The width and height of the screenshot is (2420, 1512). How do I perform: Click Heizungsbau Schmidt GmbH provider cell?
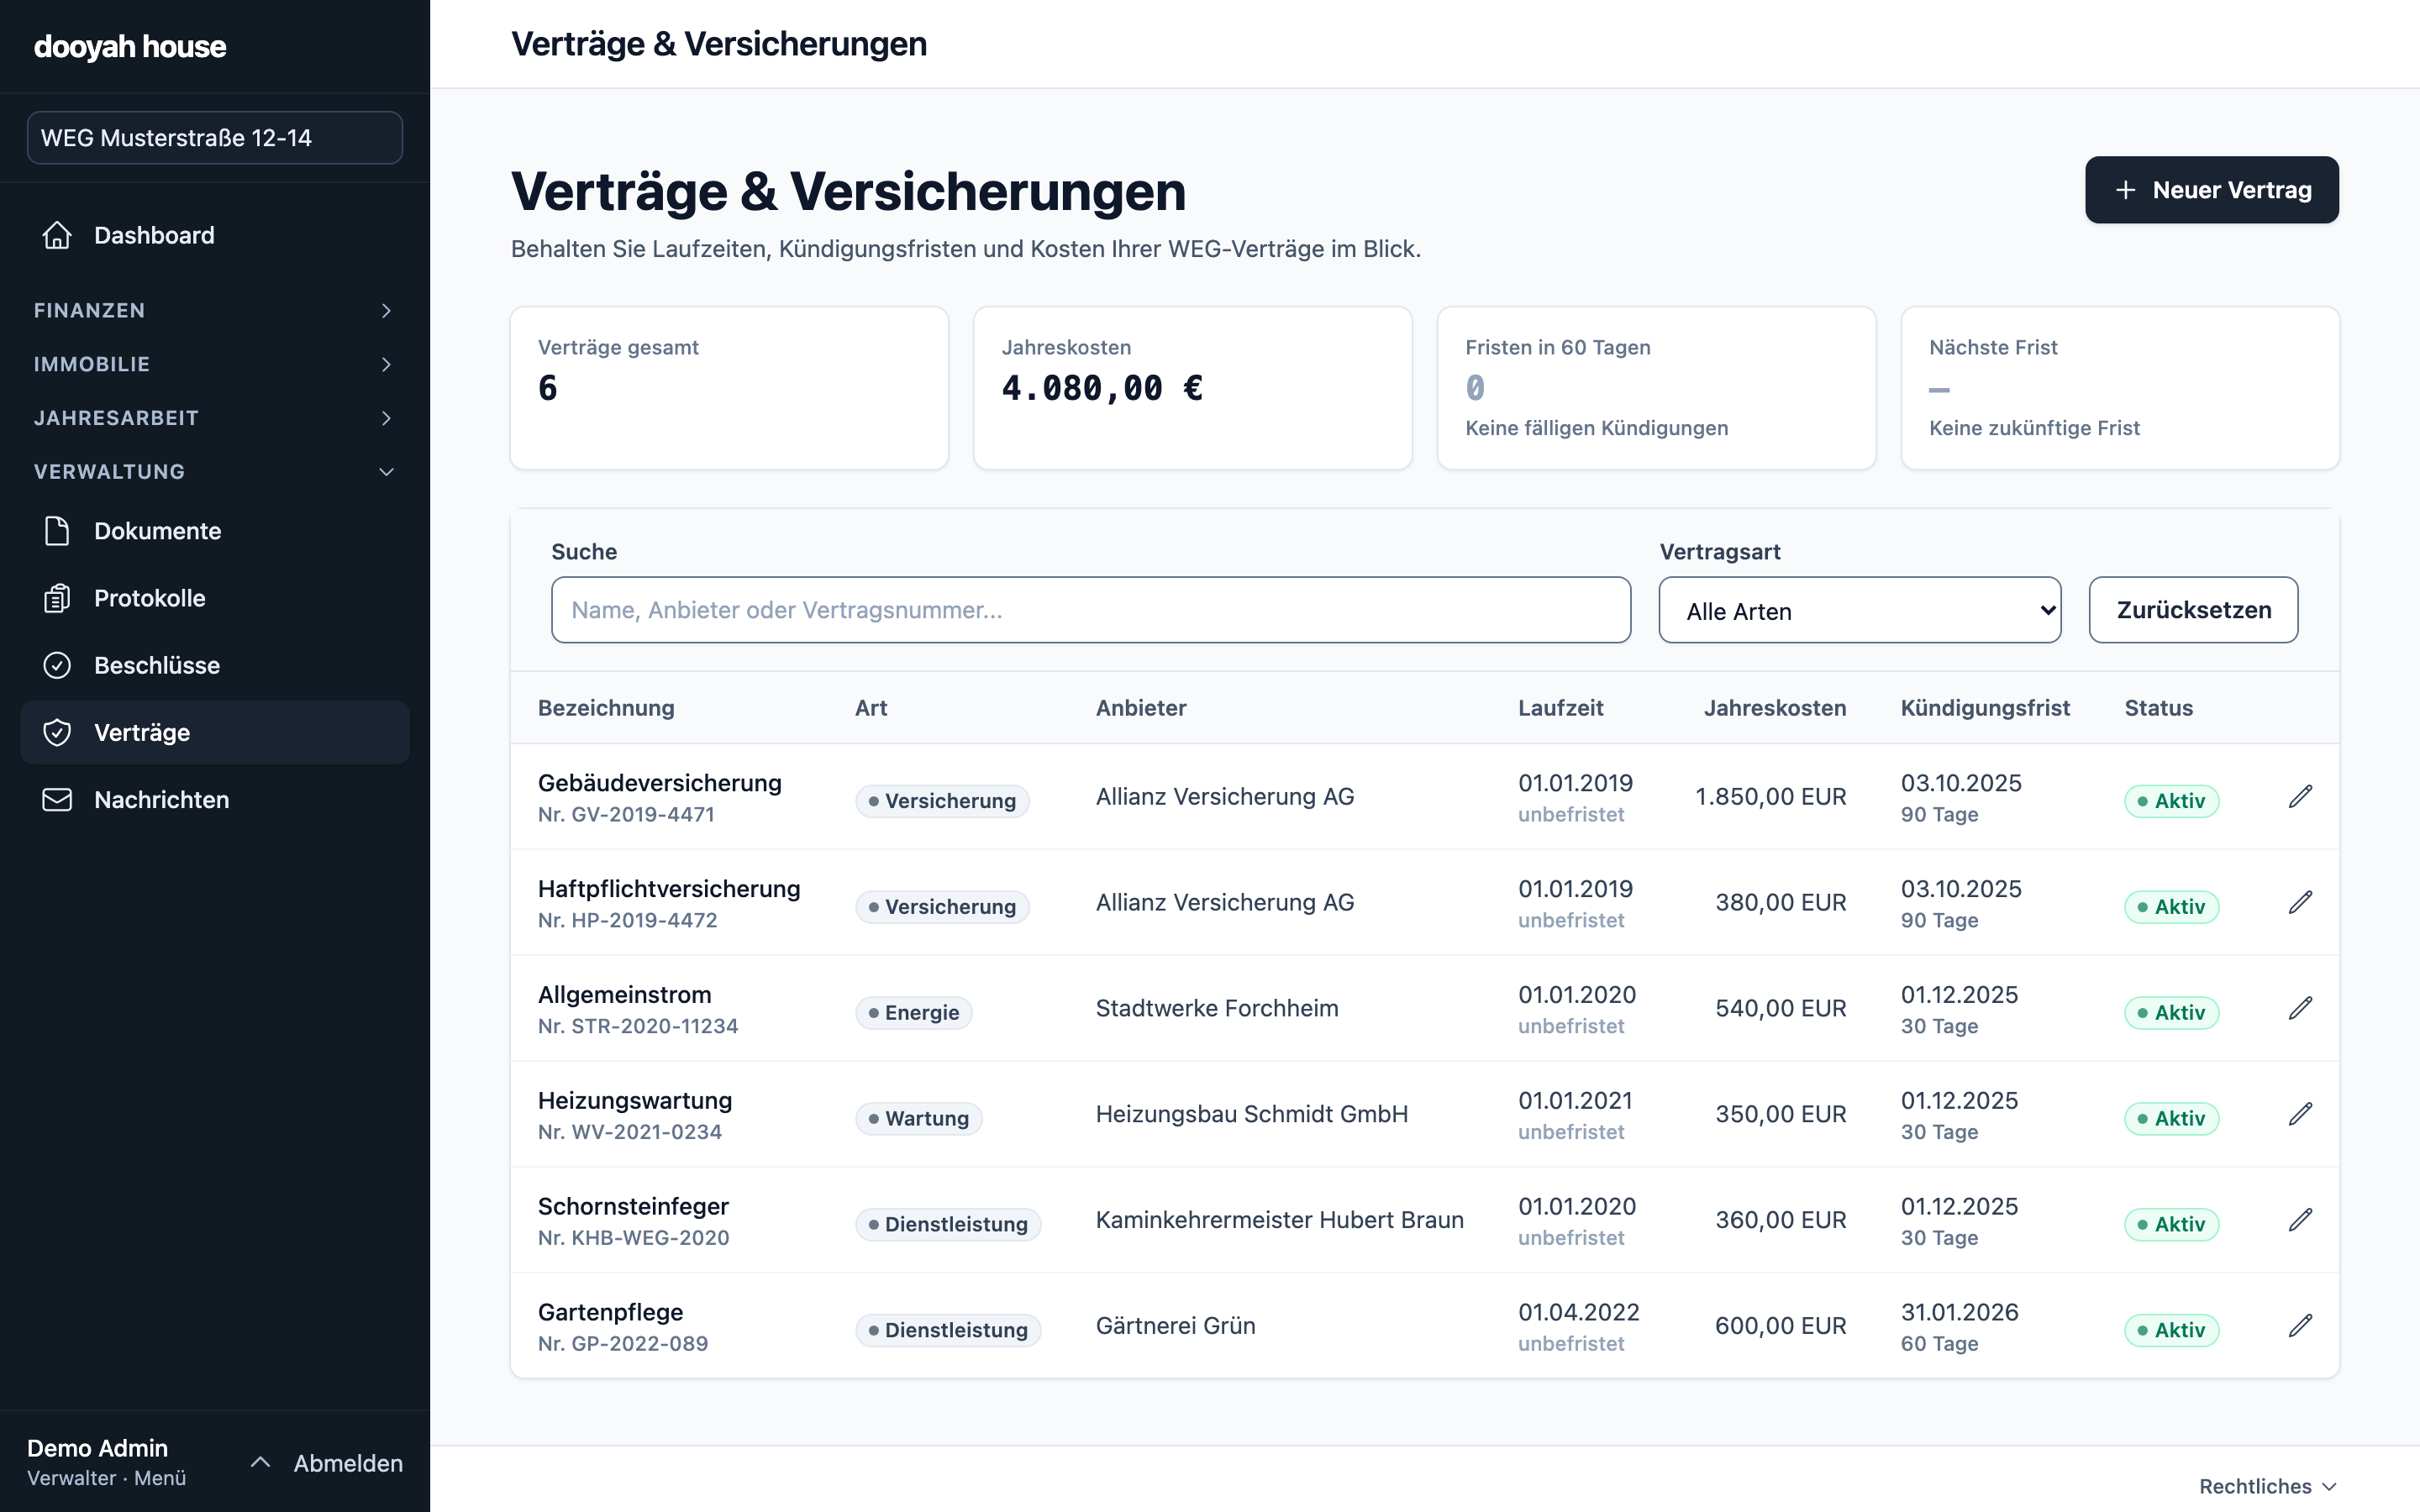pos(1252,1114)
